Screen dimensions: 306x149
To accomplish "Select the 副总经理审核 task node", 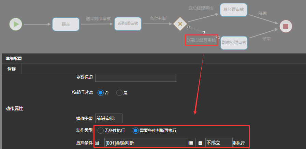I will click(234, 43).
